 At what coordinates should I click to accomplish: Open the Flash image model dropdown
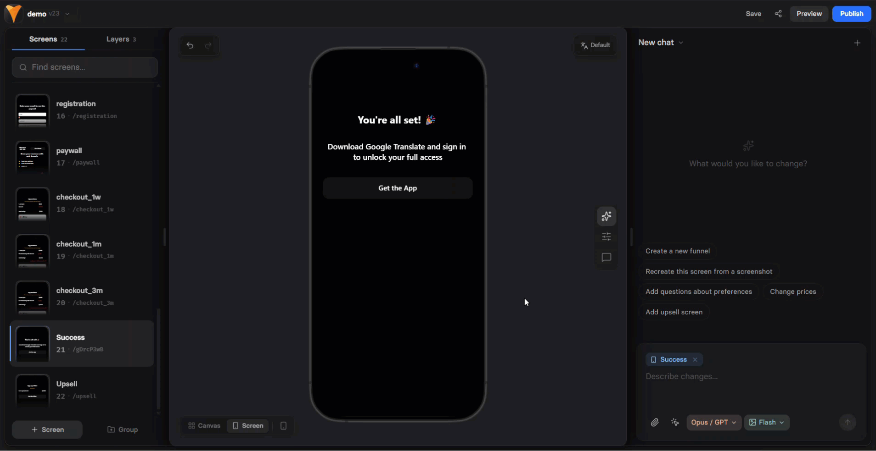767,423
